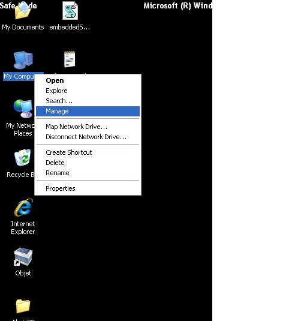Select the My Network Places icon
Viewport: 307px width, 321px height.
pyautogui.click(x=23, y=109)
